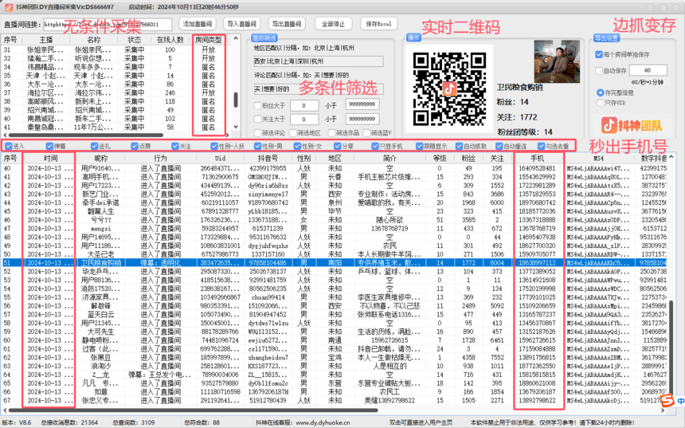The image size is (685, 428).
Task: Toggle the 进入 checkbox
Action: 8,146
